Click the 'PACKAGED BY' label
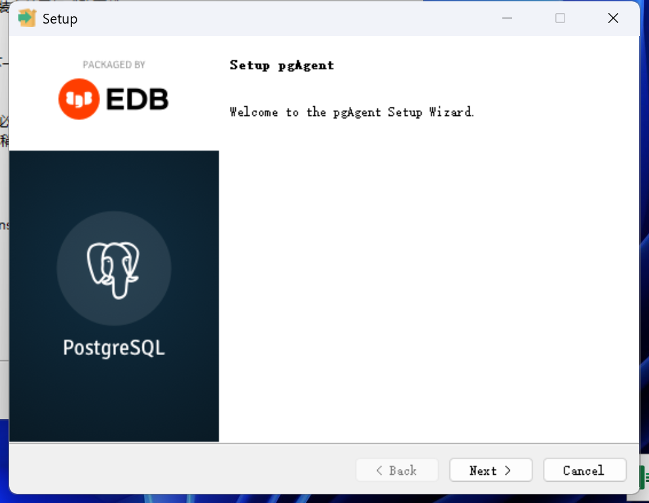Screen dimensions: 649x503 point(114,65)
